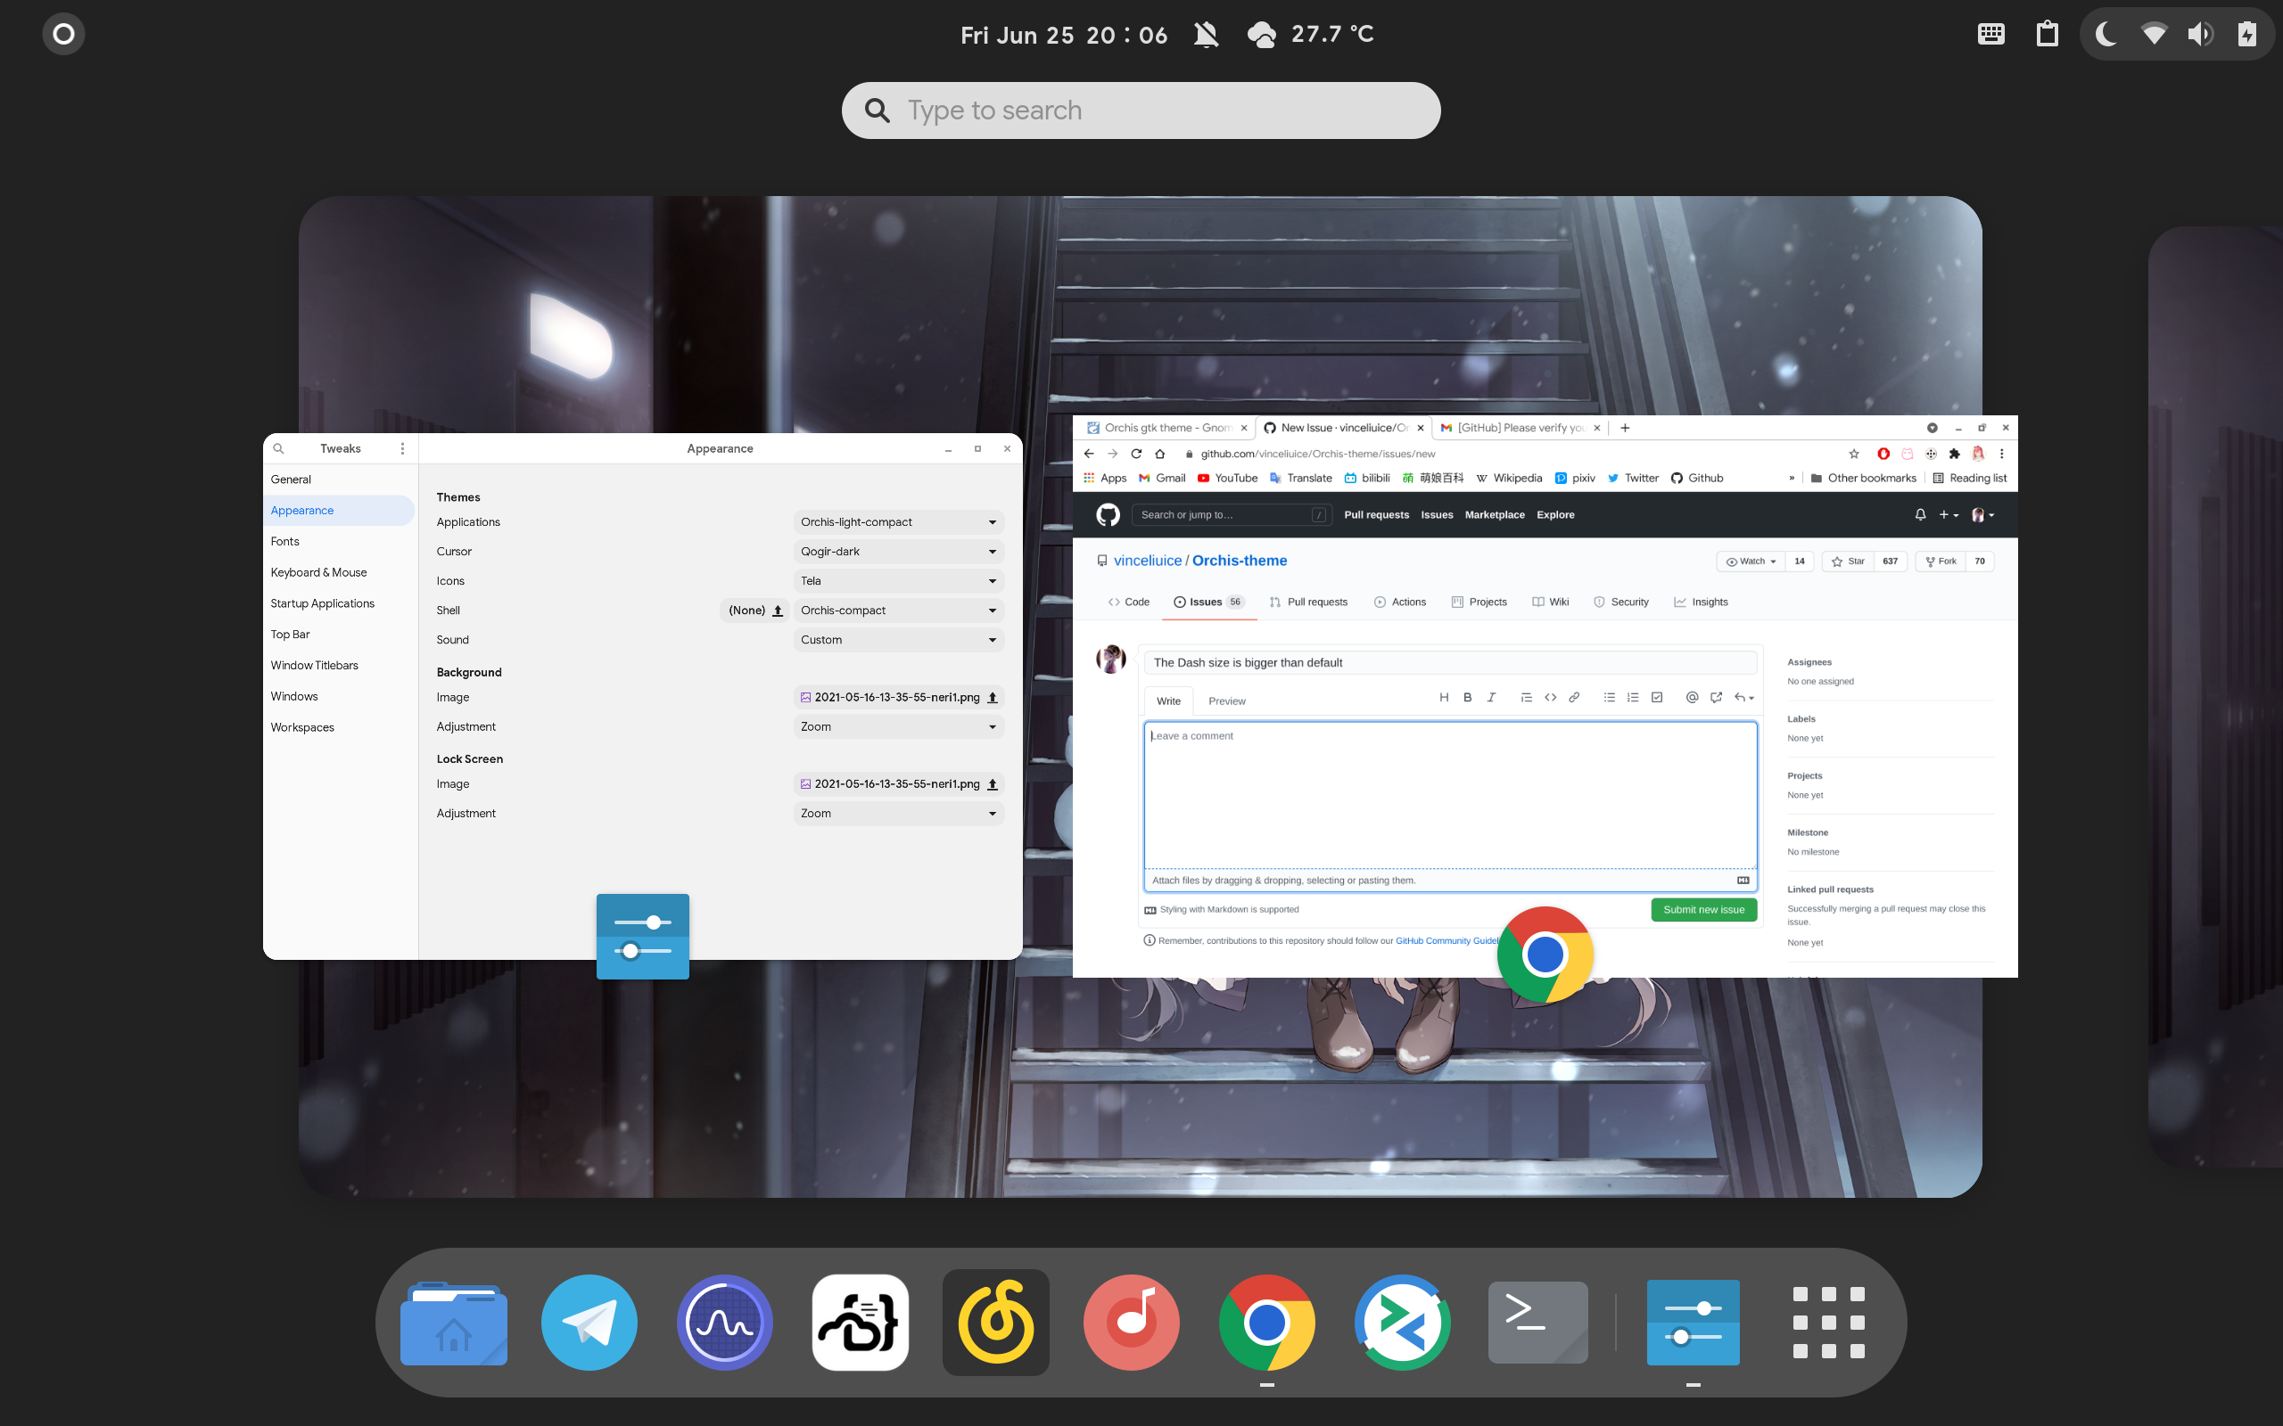Enable night mode from the system tray
The height and width of the screenshot is (1426, 2283).
tap(2106, 34)
